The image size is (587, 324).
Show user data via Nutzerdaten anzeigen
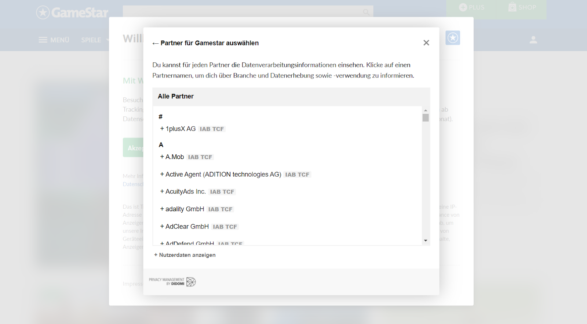pos(185,255)
